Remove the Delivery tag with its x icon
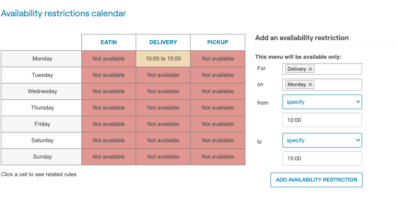This screenshot has height=197, width=397. point(310,69)
